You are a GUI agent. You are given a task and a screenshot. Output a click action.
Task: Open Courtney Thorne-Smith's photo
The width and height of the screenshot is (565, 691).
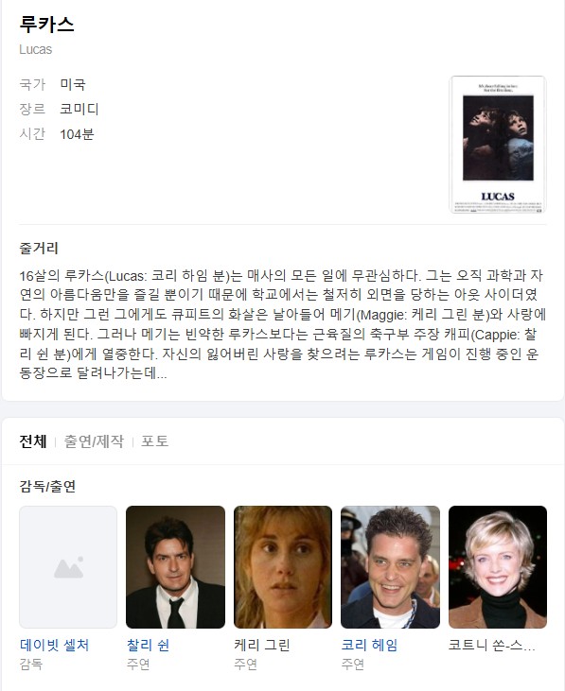(498, 567)
